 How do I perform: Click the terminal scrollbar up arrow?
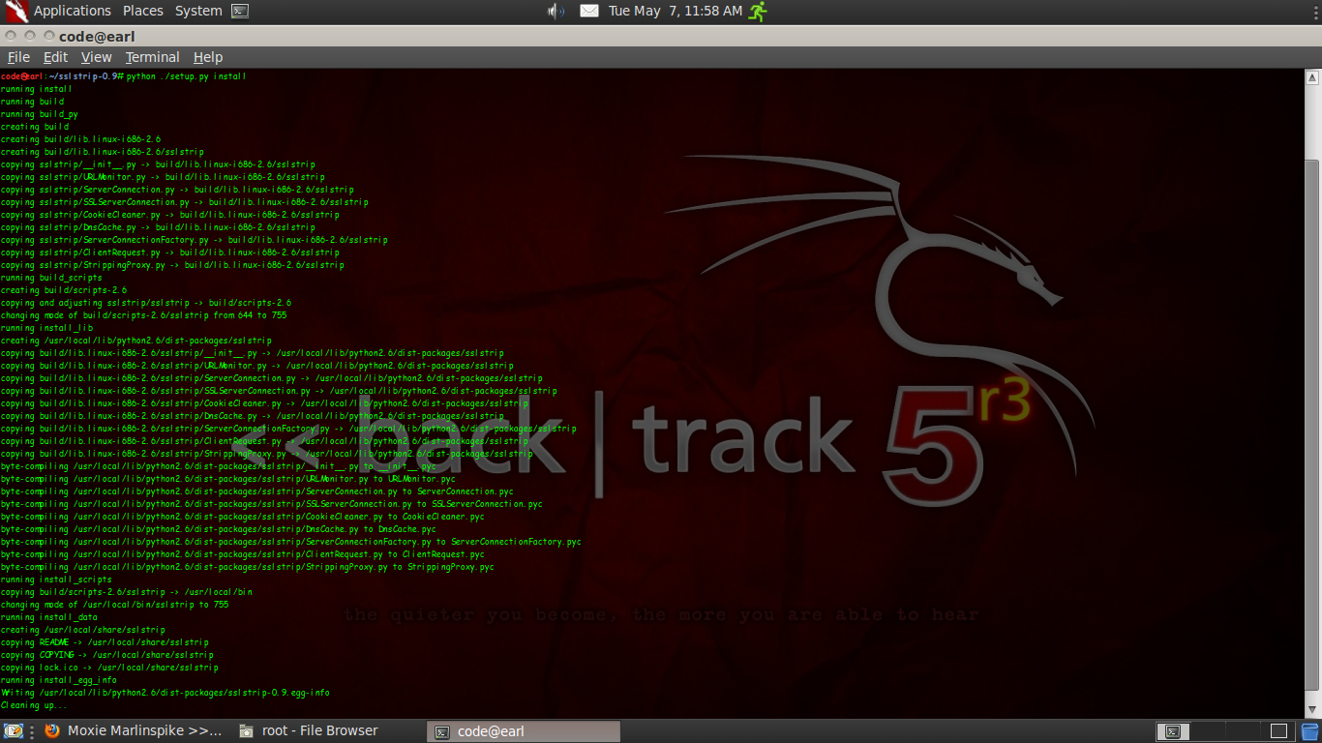click(x=1312, y=76)
